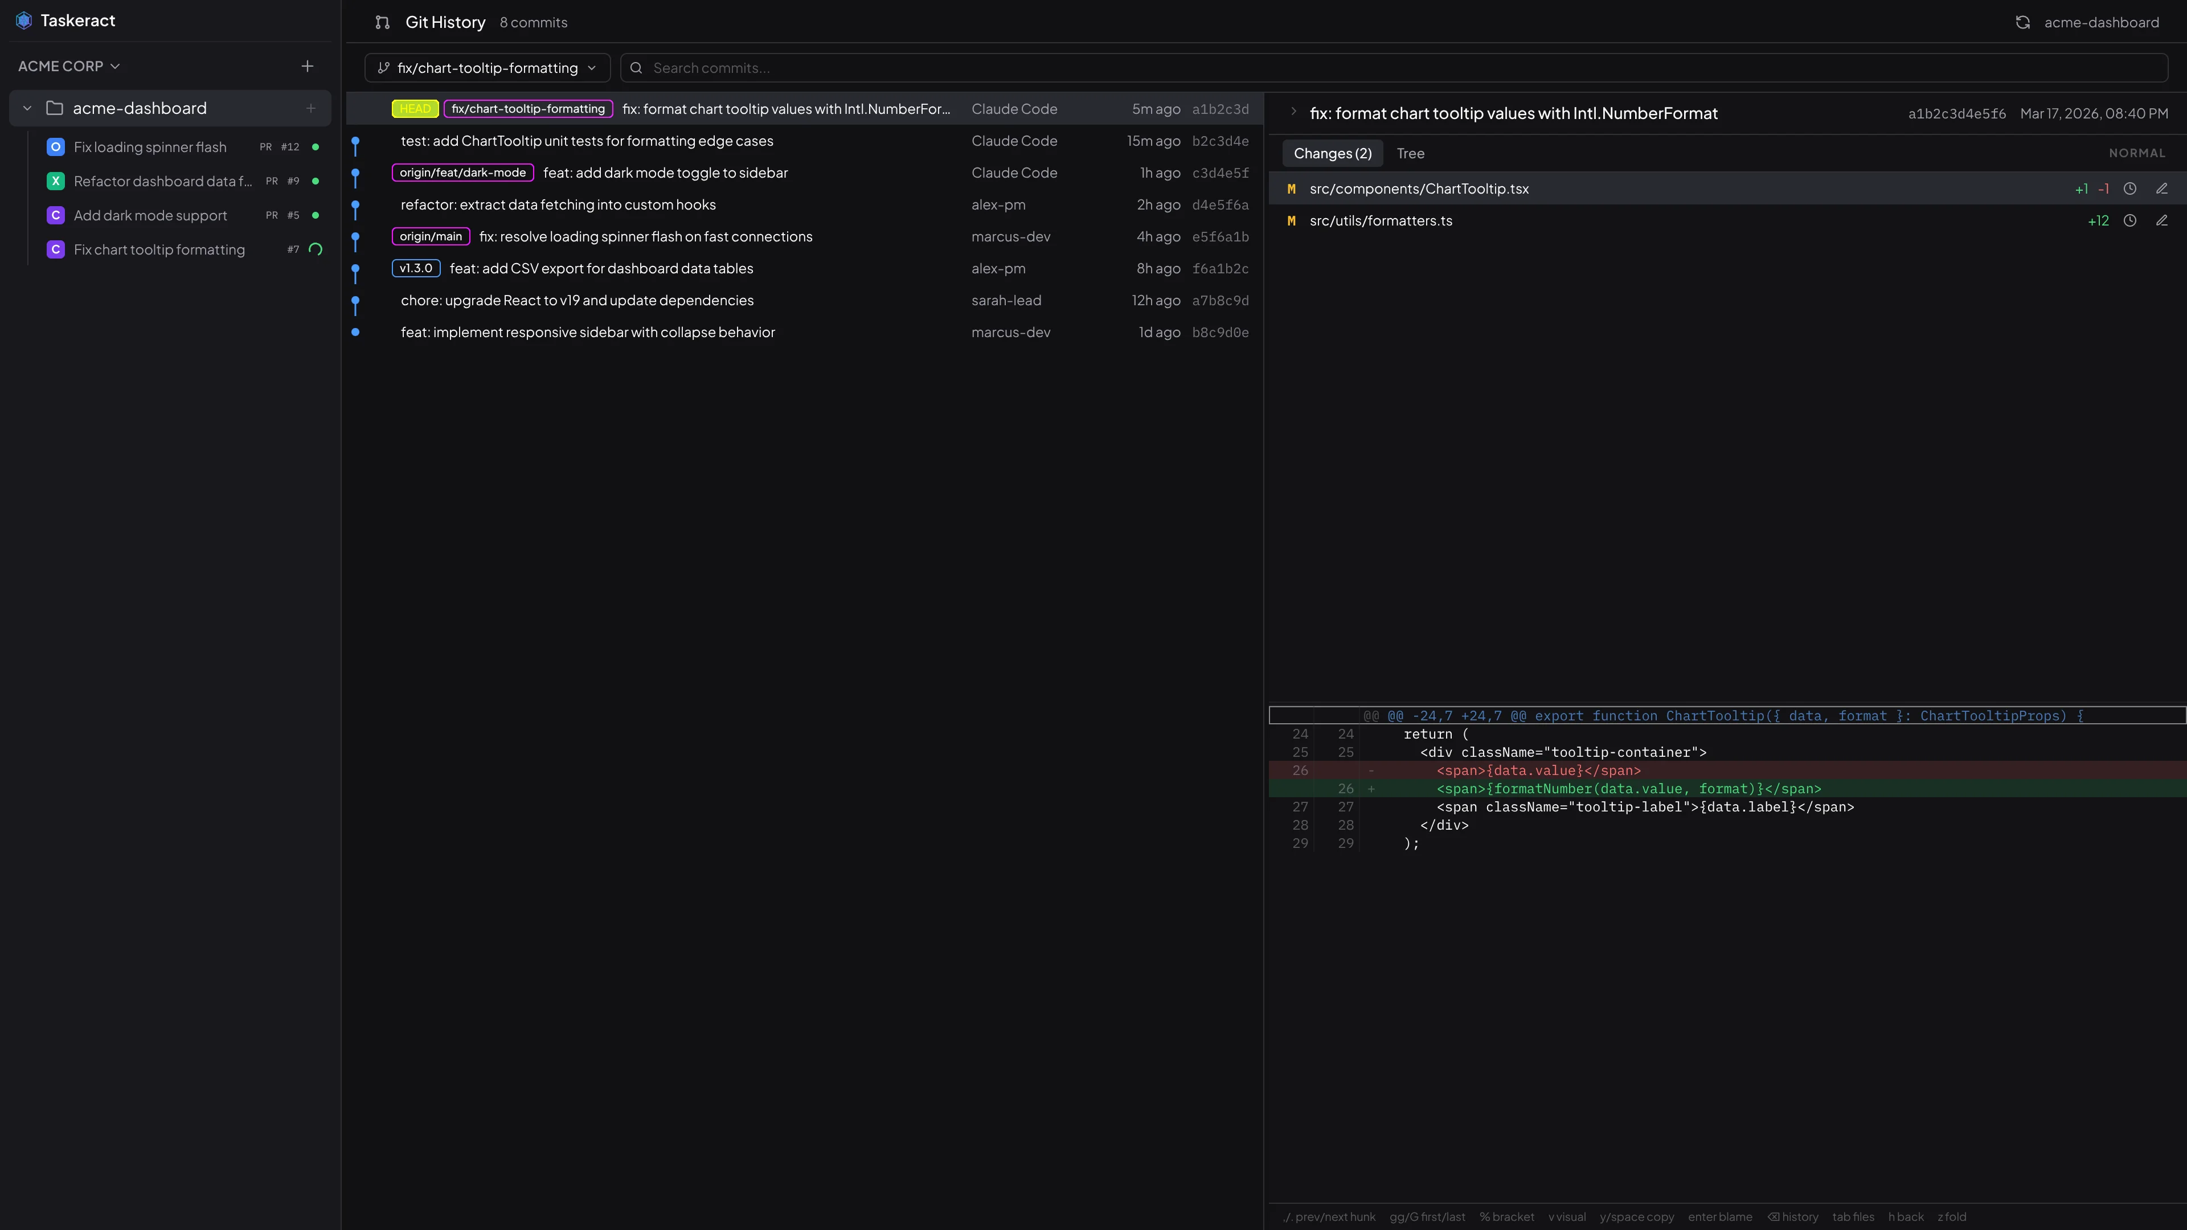The width and height of the screenshot is (2187, 1230).
Task: Click the origin/main branch label
Action: 431,236
